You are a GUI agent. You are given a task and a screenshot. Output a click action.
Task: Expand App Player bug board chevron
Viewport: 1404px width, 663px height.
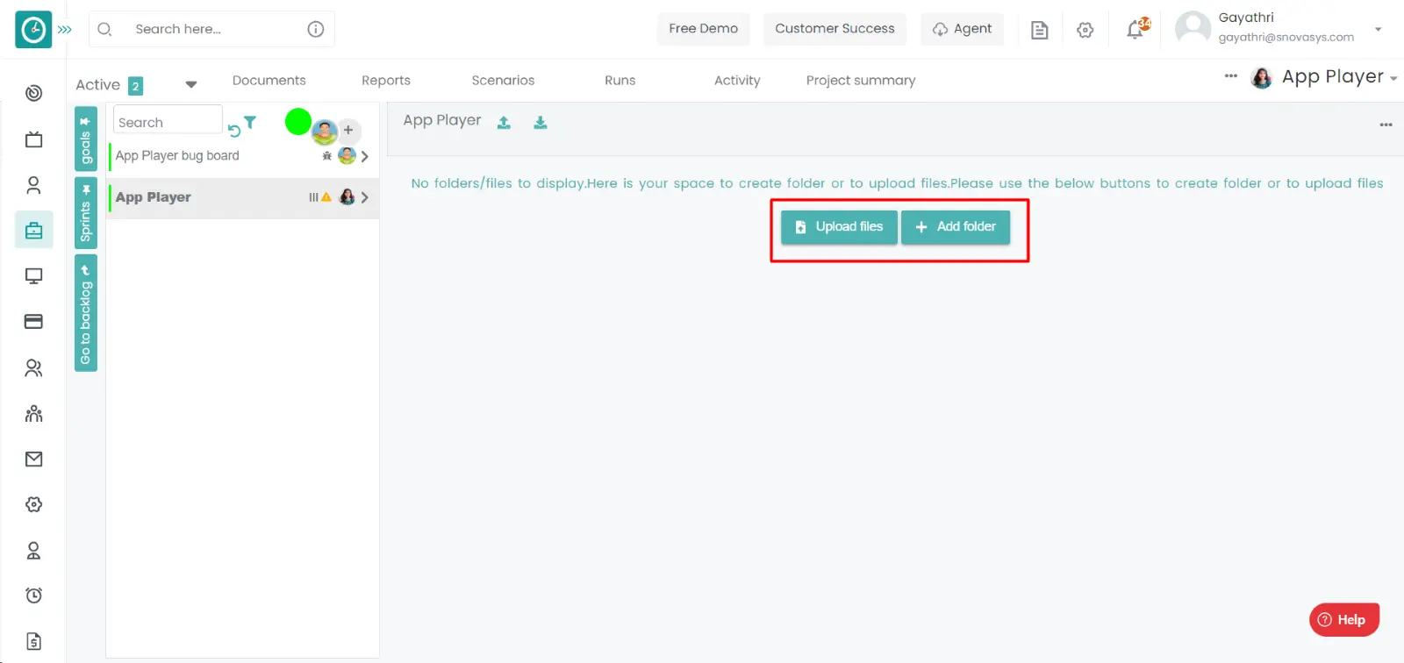(364, 156)
